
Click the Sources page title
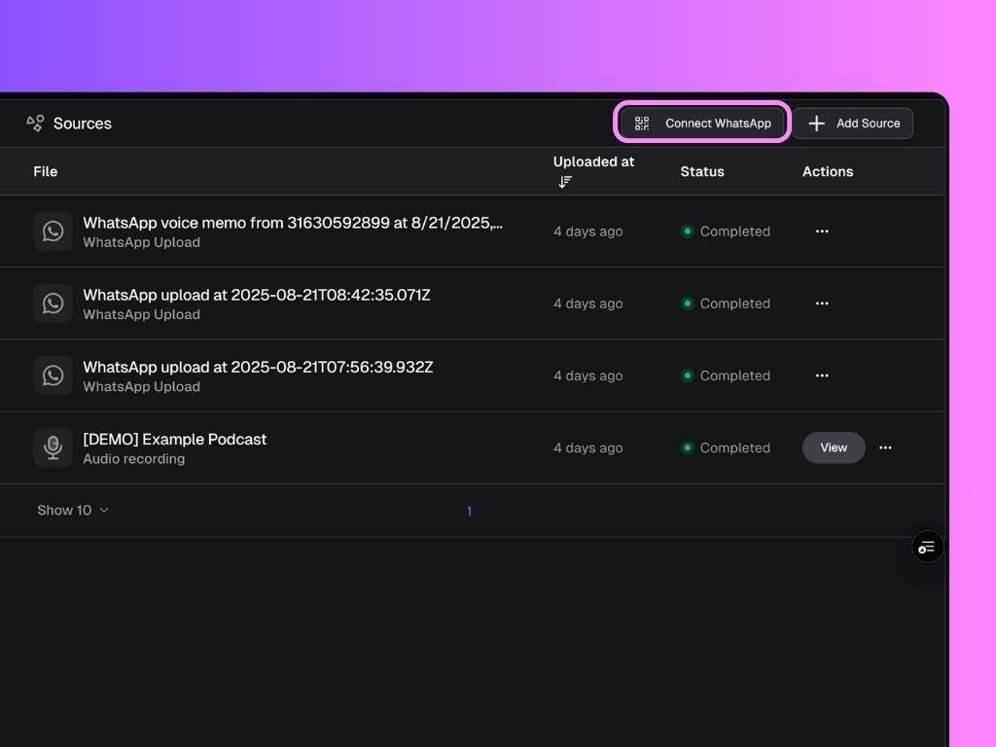pyautogui.click(x=83, y=124)
